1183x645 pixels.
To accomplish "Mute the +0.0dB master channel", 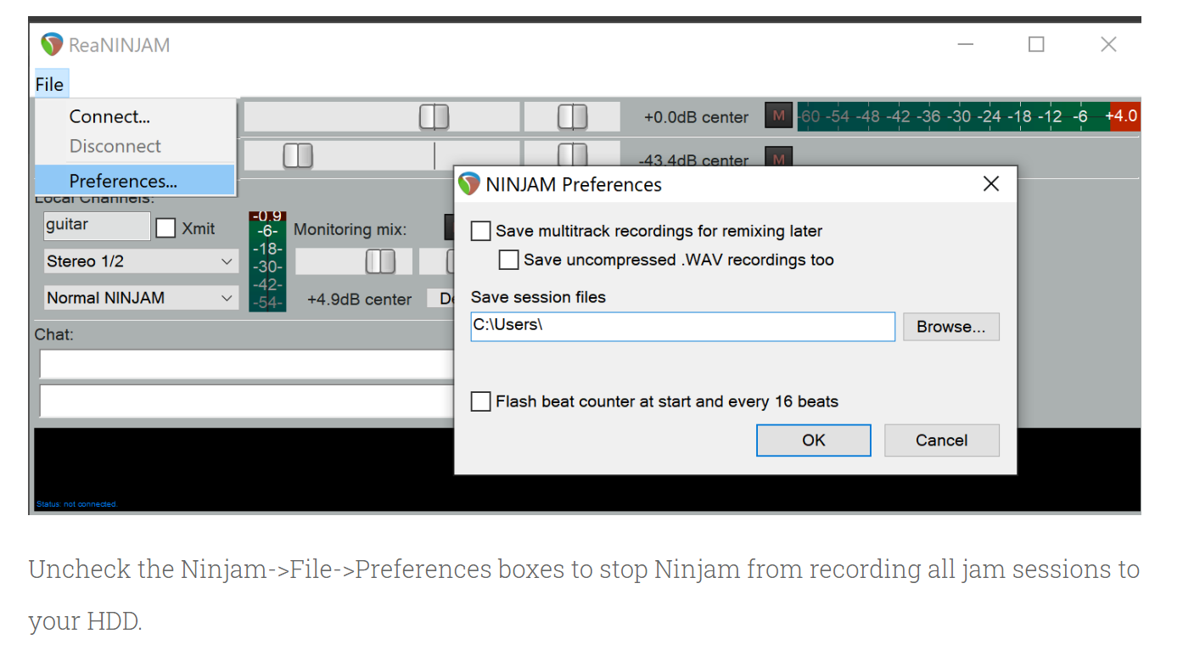I will point(778,116).
